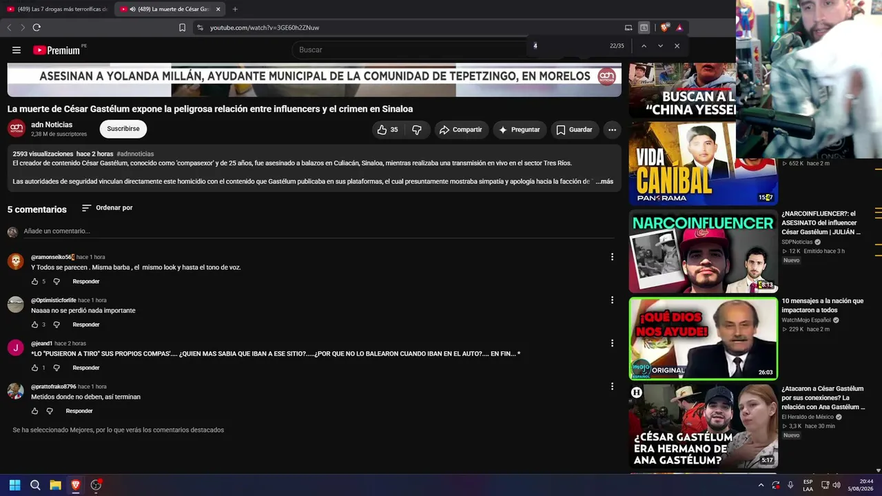Bookmark this page using the bookmark icon

(x=182, y=28)
